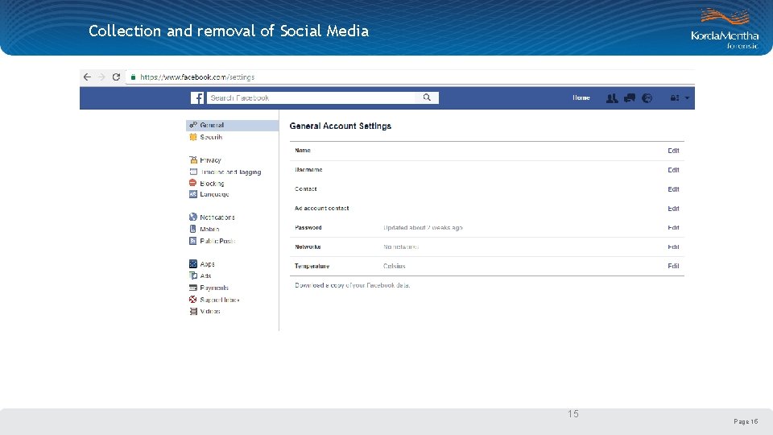773x435 pixels.
Task: Open Notifications settings in sidebar
Action: click(x=217, y=217)
